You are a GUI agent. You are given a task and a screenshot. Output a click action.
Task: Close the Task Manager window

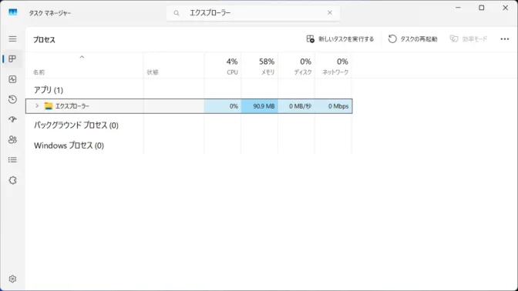point(505,8)
